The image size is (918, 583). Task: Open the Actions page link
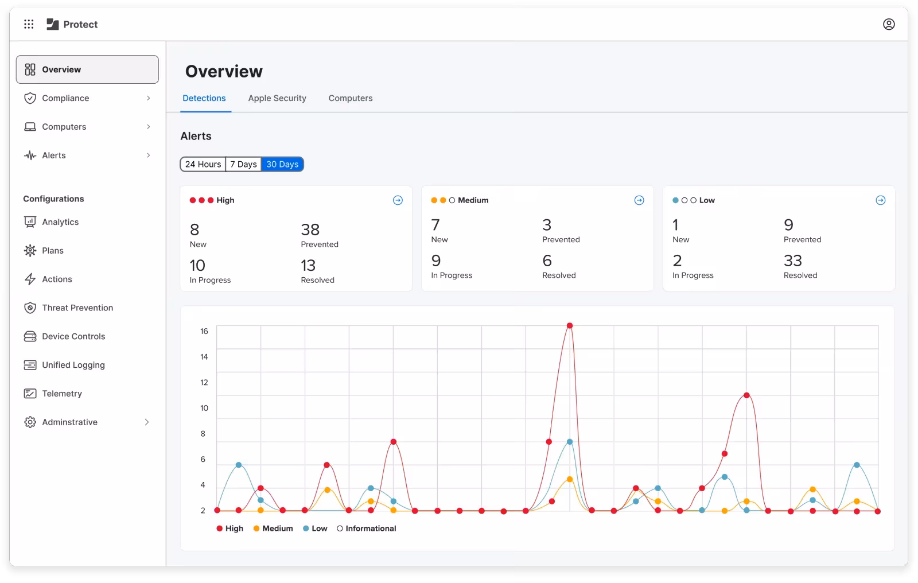(57, 279)
